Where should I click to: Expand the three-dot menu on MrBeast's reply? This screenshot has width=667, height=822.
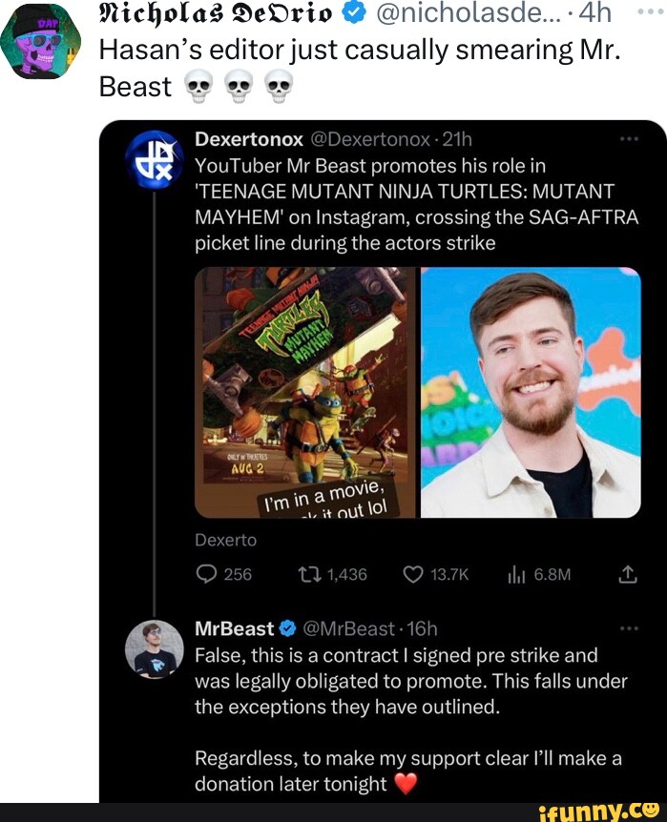(x=628, y=628)
